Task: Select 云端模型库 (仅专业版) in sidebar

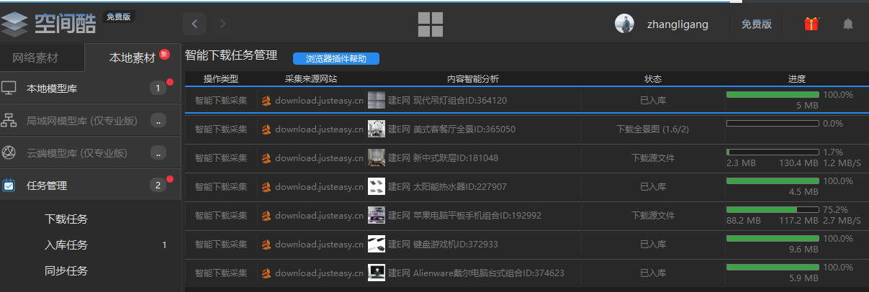Action: [90, 152]
